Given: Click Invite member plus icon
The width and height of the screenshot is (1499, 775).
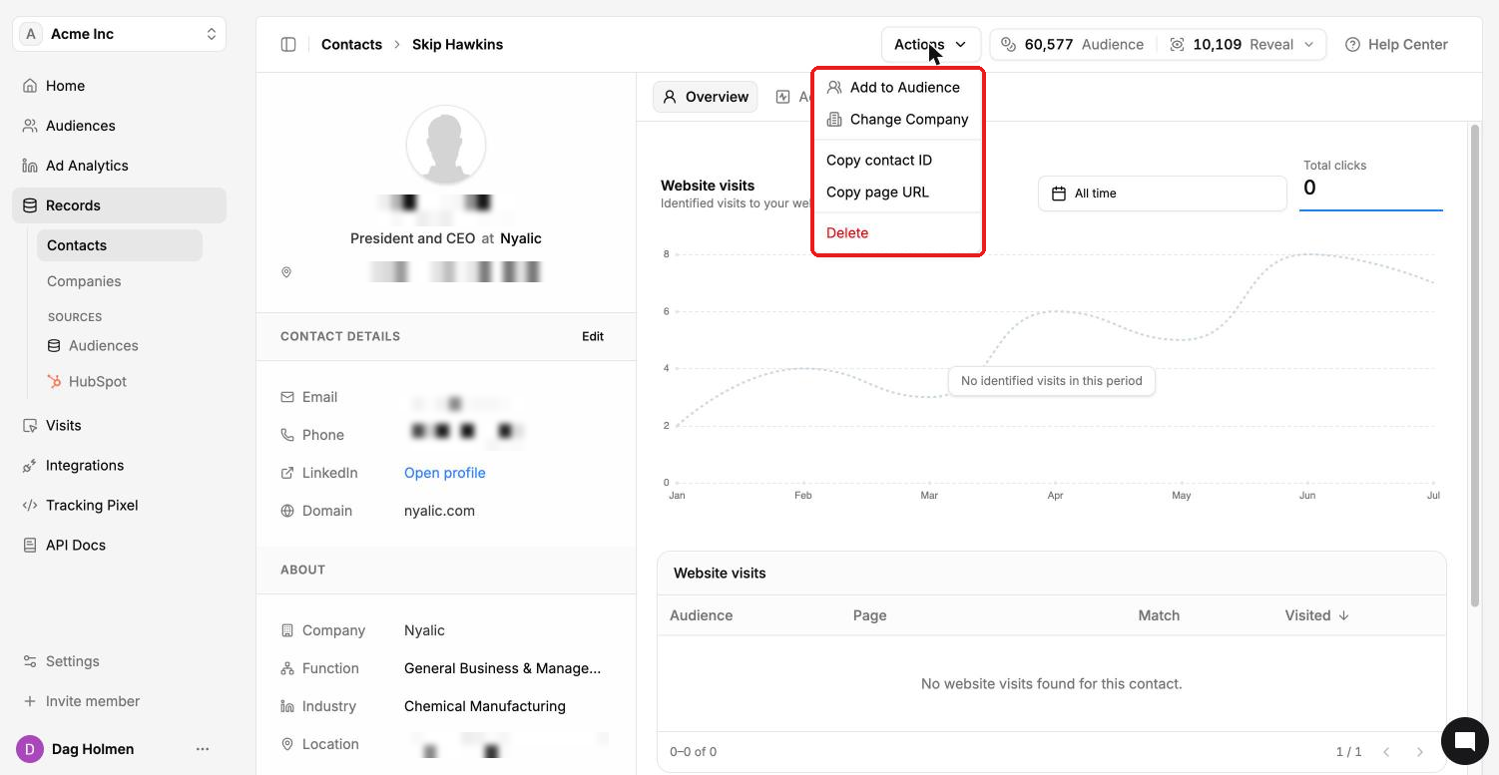Looking at the screenshot, I should [x=29, y=701].
